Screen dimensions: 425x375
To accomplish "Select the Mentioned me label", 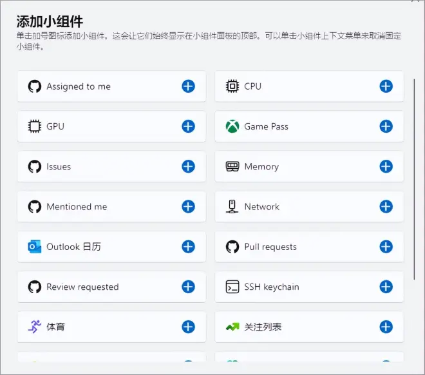I will click(x=77, y=207).
